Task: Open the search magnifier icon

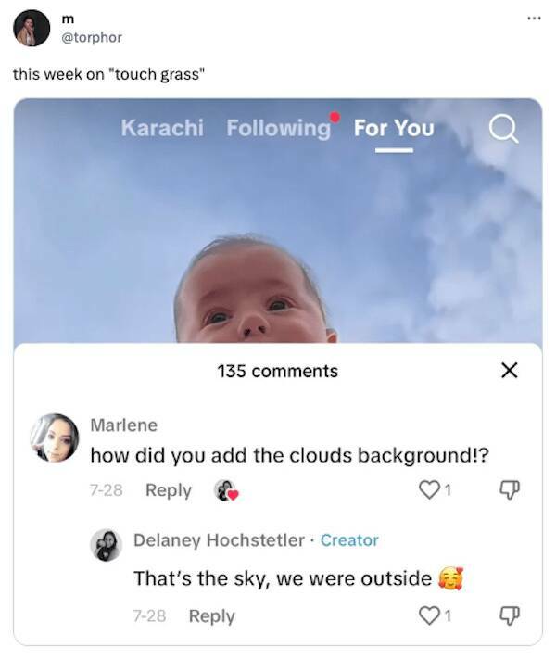Action: pyautogui.click(x=503, y=129)
